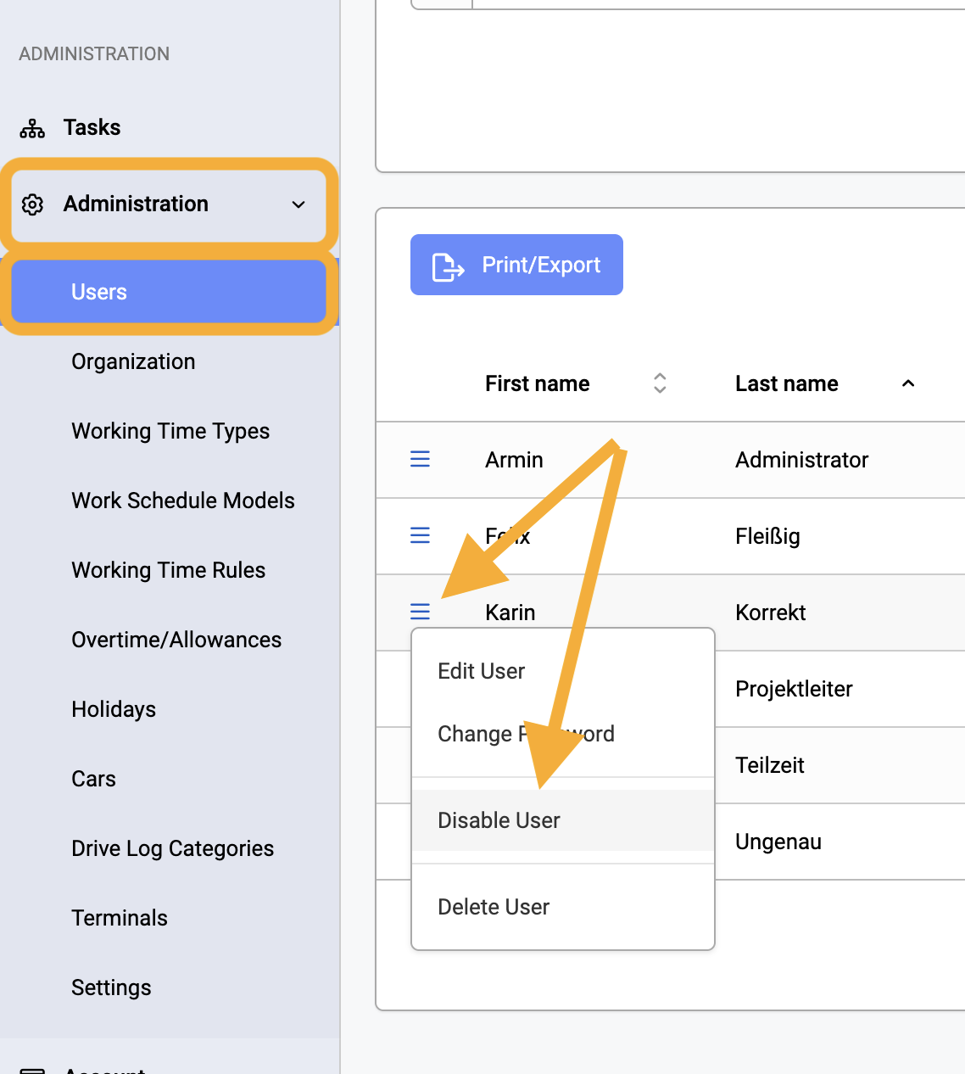Viewport: 965px width, 1074px height.
Task: Click the First name column header
Action: 537,383
